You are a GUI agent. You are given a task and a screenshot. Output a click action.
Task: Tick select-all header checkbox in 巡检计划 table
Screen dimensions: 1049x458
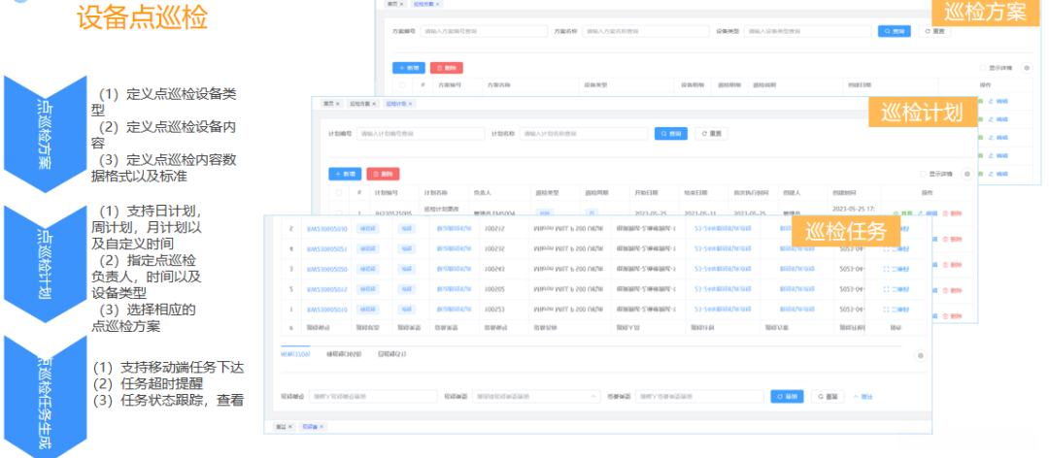pos(339,192)
